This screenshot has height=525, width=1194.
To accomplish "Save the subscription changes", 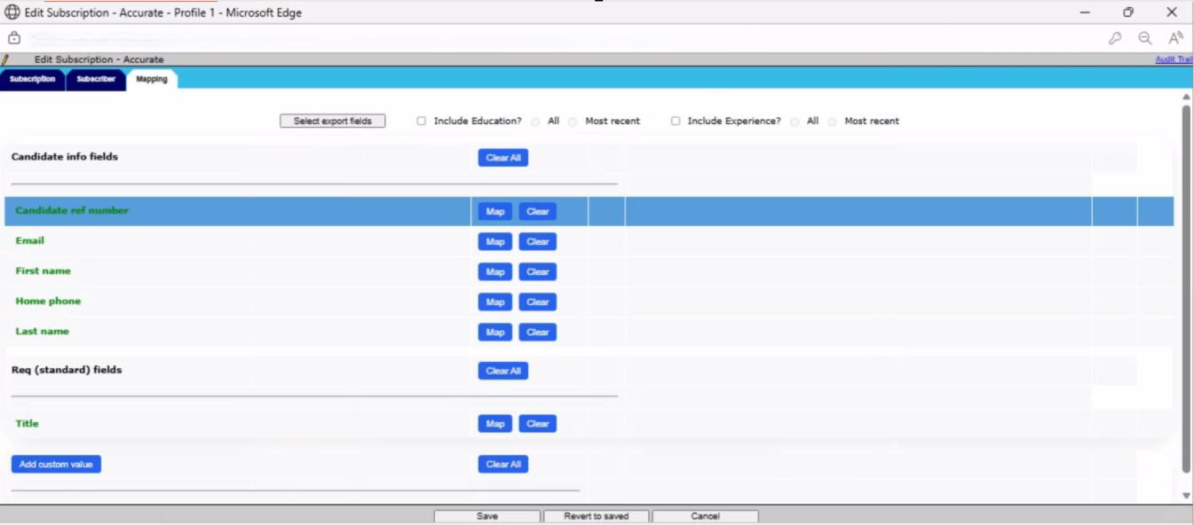I will click(487, 516).
